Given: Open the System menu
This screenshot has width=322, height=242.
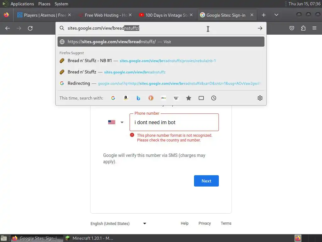Looking at the screenshot, I should coord(61,4).
